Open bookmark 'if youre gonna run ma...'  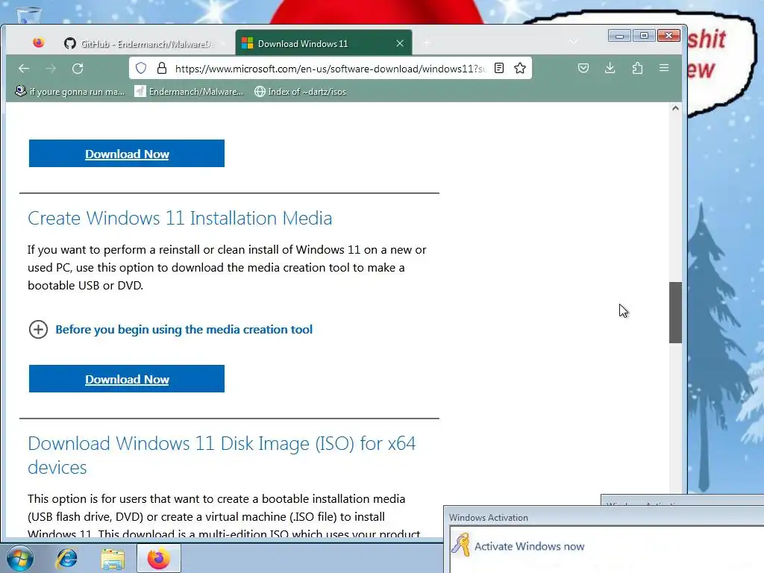tap(69, 92)
